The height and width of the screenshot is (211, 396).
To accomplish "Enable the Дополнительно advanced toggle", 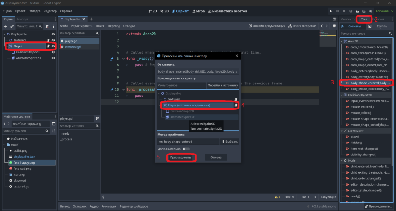I will tap(186, 149).
